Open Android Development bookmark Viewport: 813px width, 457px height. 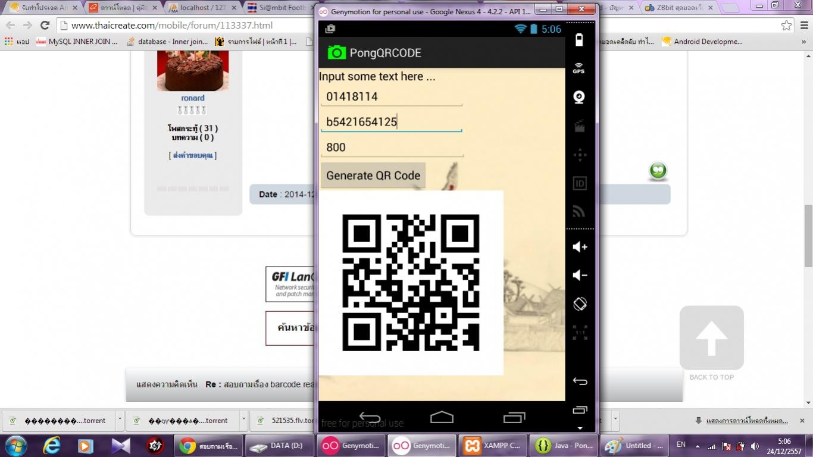point(702,42)
